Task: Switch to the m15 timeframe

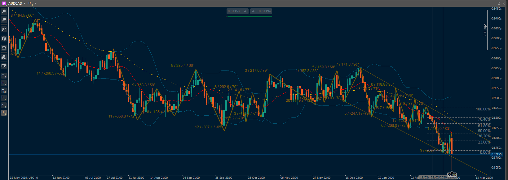Action: (x=4, y=83)
